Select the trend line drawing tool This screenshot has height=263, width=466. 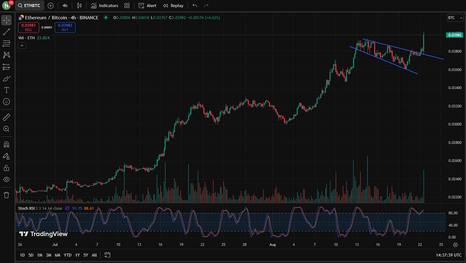[6, 32]
